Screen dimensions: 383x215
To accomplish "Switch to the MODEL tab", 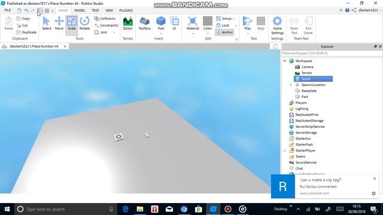I will point(80,11).
